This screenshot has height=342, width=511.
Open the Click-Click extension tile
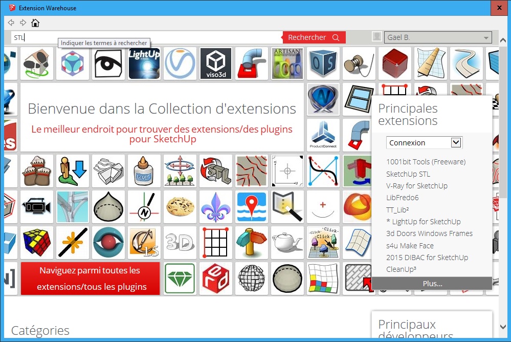pos(323,243)
